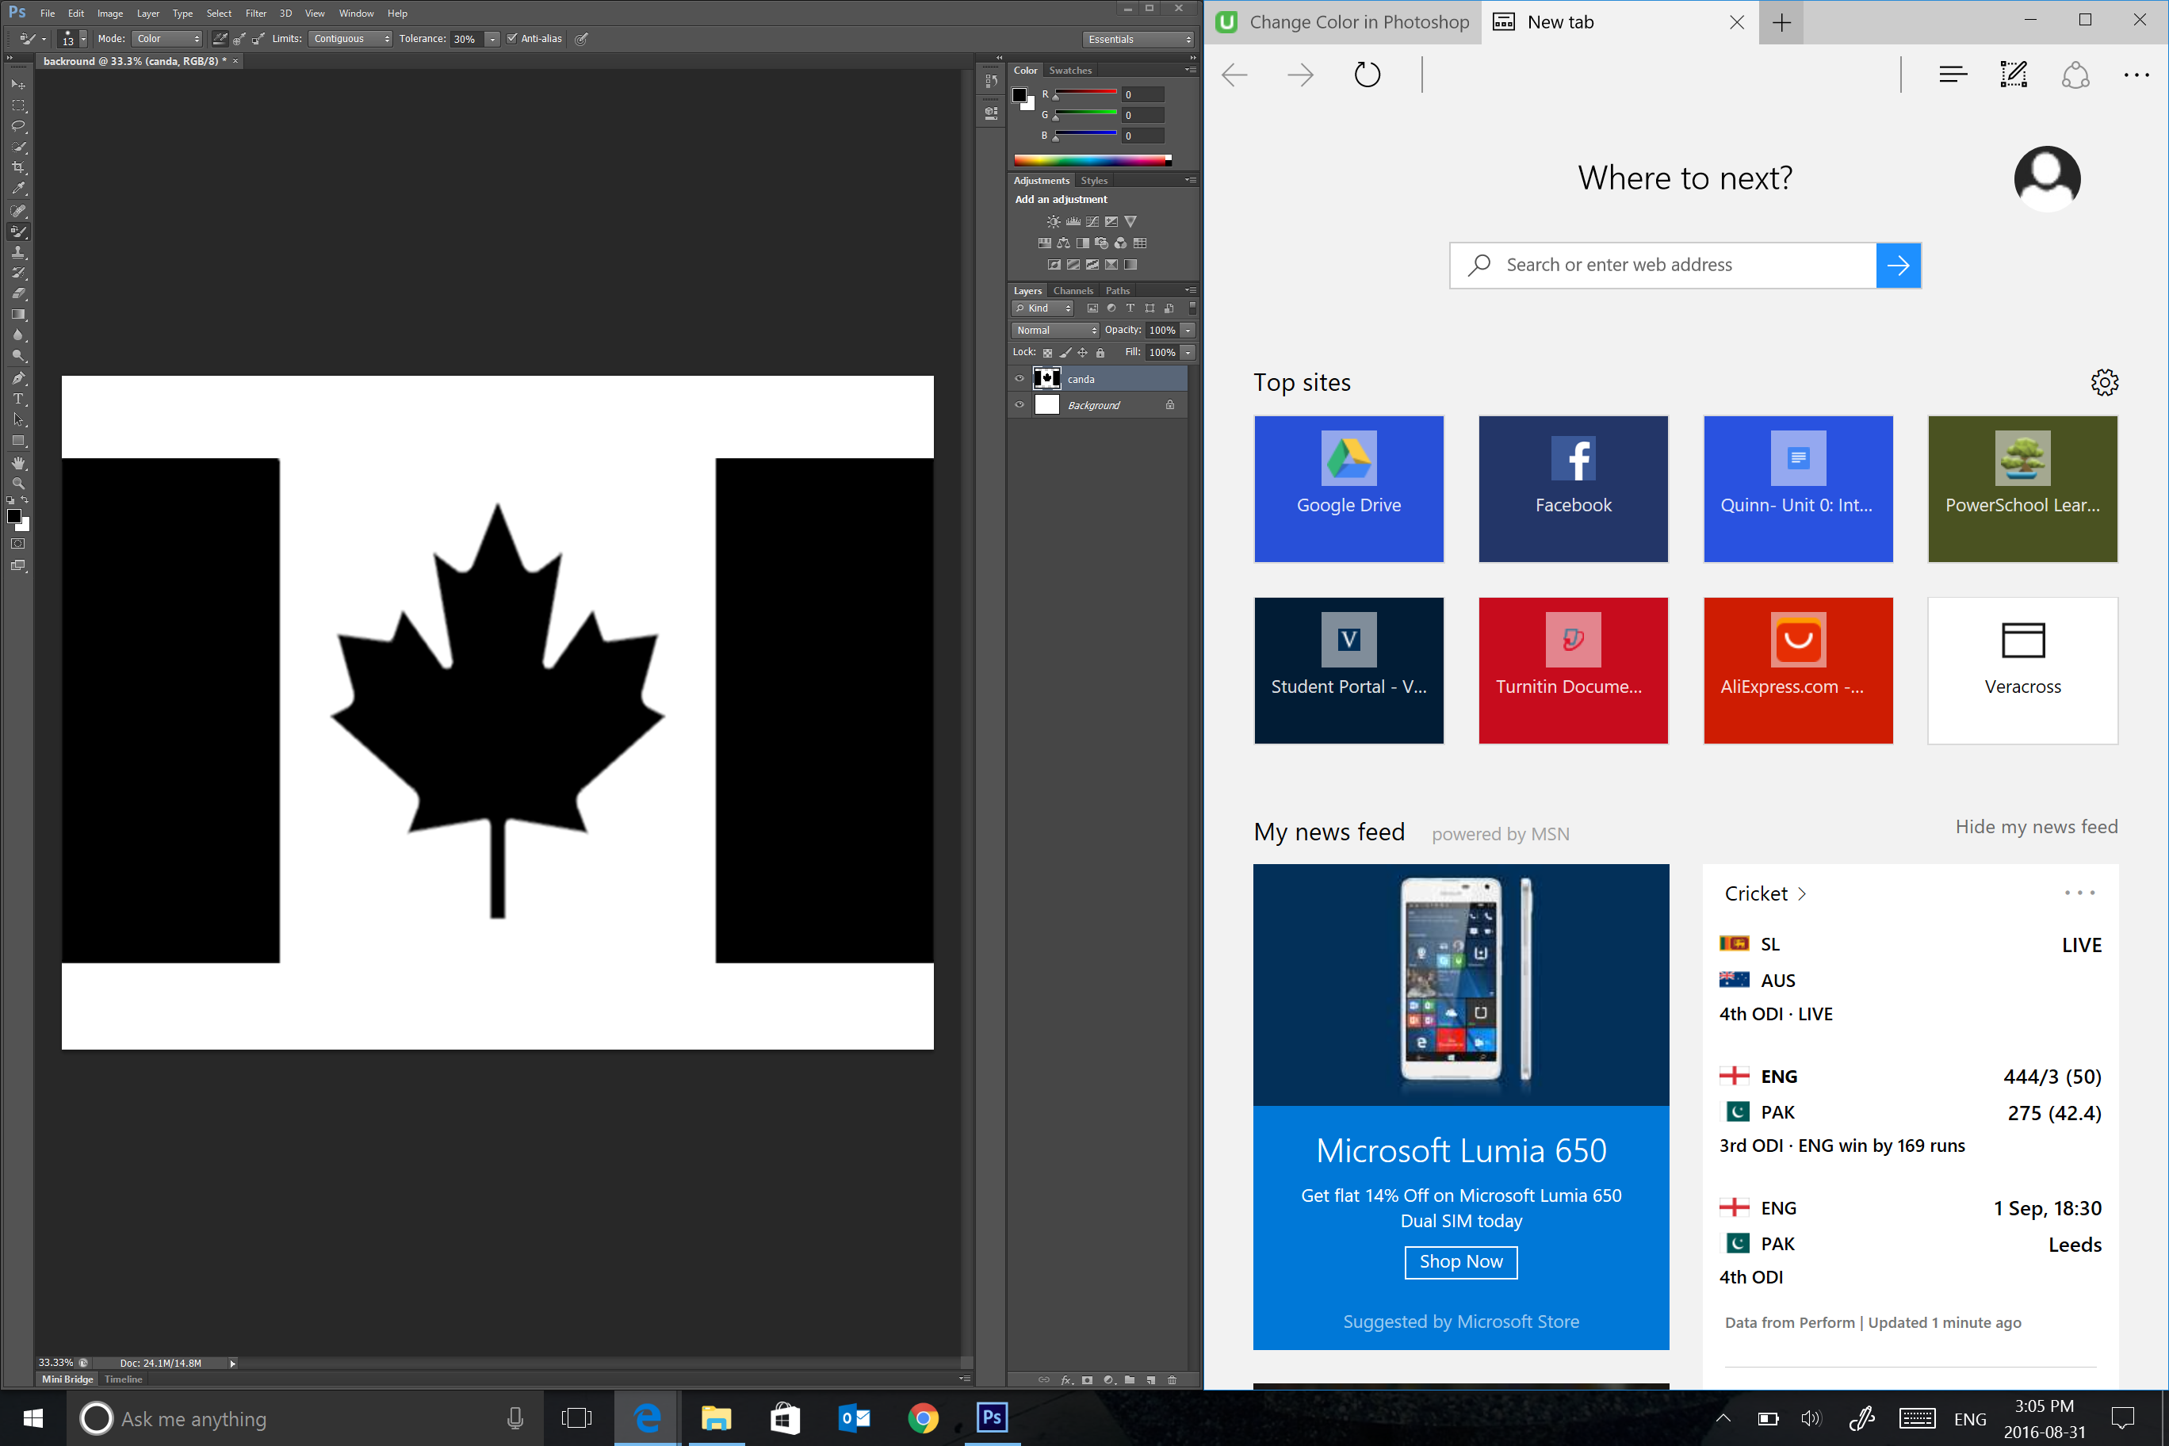This screenshot has height=1446, width=2169.
Task: Select the Eraser tool
Action: coord(18,293)
